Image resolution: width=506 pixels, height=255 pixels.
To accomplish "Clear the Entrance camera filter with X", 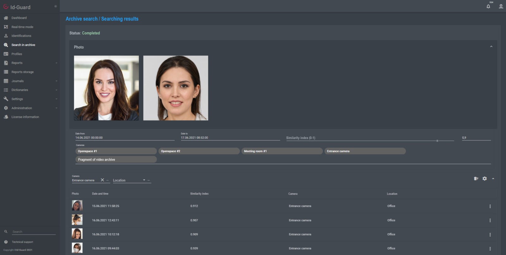I will click(x=102, y=180).
